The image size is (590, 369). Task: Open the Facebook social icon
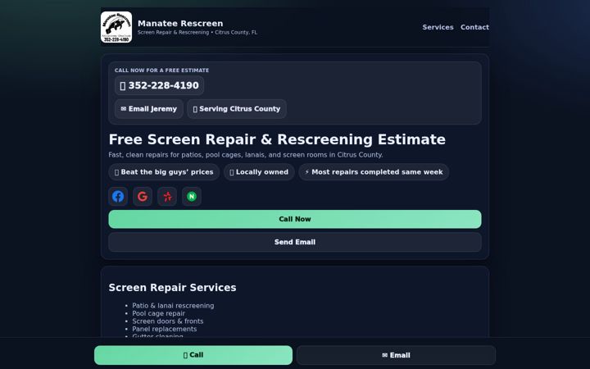pyautogui.click(x=118, y=197)
